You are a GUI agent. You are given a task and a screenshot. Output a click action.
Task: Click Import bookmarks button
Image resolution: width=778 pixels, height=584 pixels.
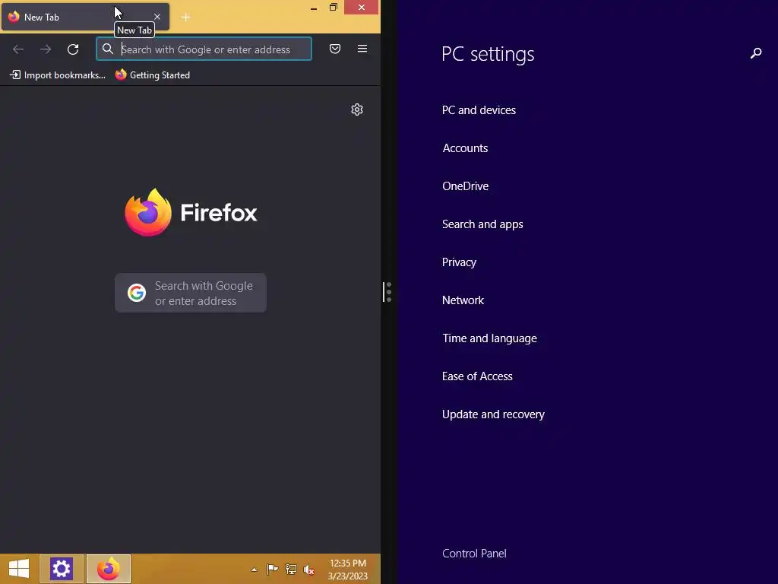(58, 75)
